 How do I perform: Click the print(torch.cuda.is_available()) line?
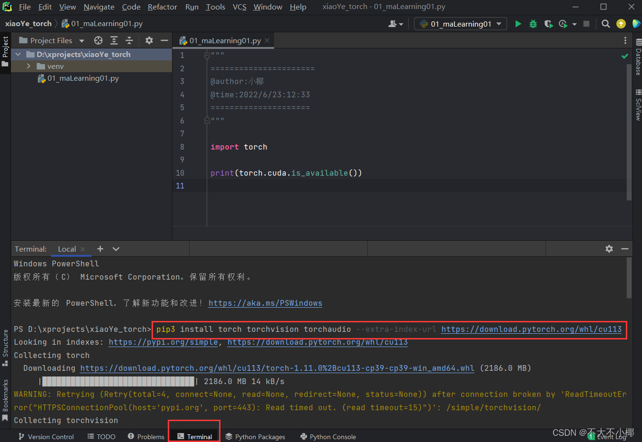pyautogui.click(x=286, y=173)
